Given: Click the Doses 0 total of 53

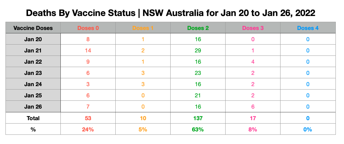Looking at the screenshot, I should (88, 118).
